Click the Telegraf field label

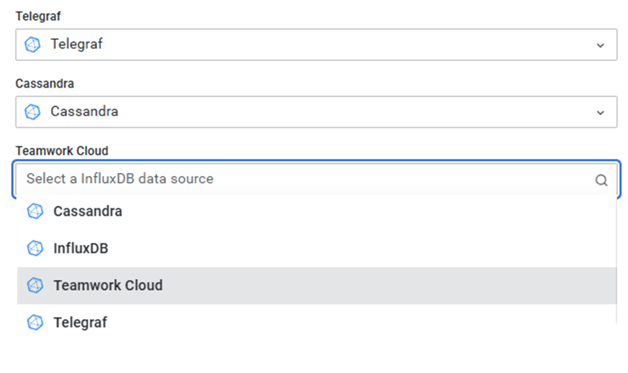point(38,16)
